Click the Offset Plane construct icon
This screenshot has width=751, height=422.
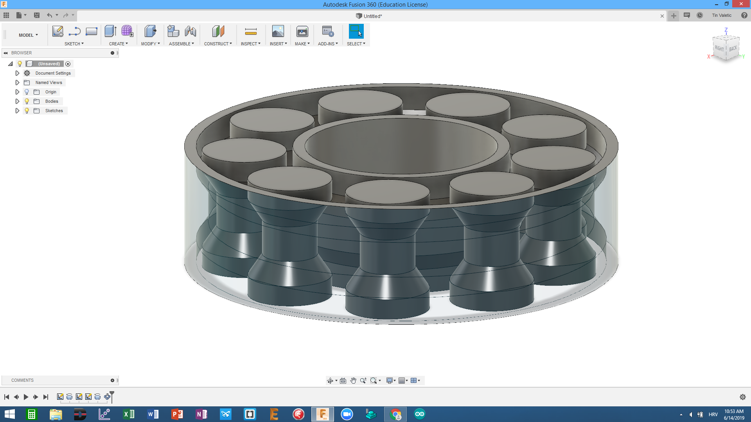point(218,31)
